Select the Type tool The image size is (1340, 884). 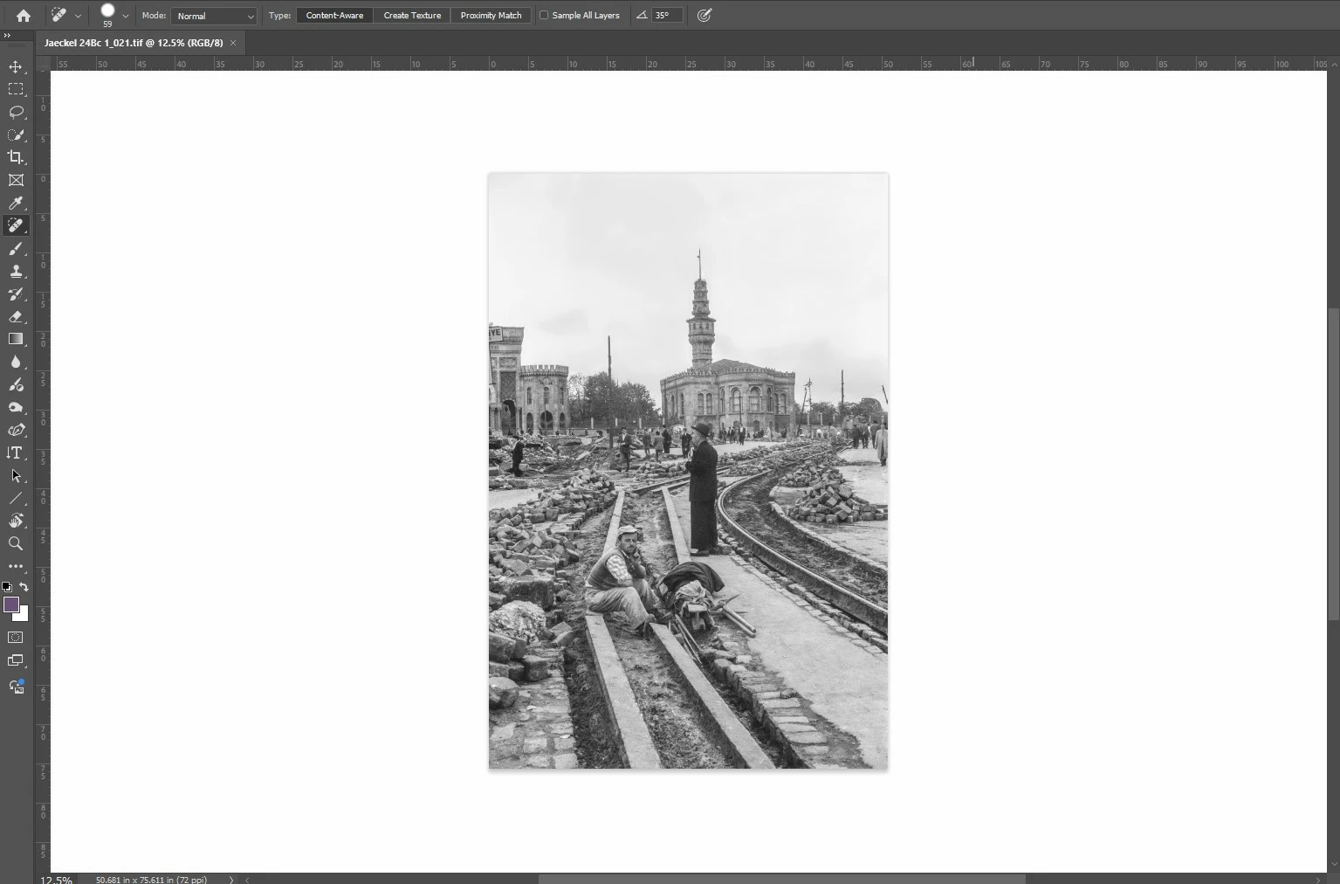[16, 452]
